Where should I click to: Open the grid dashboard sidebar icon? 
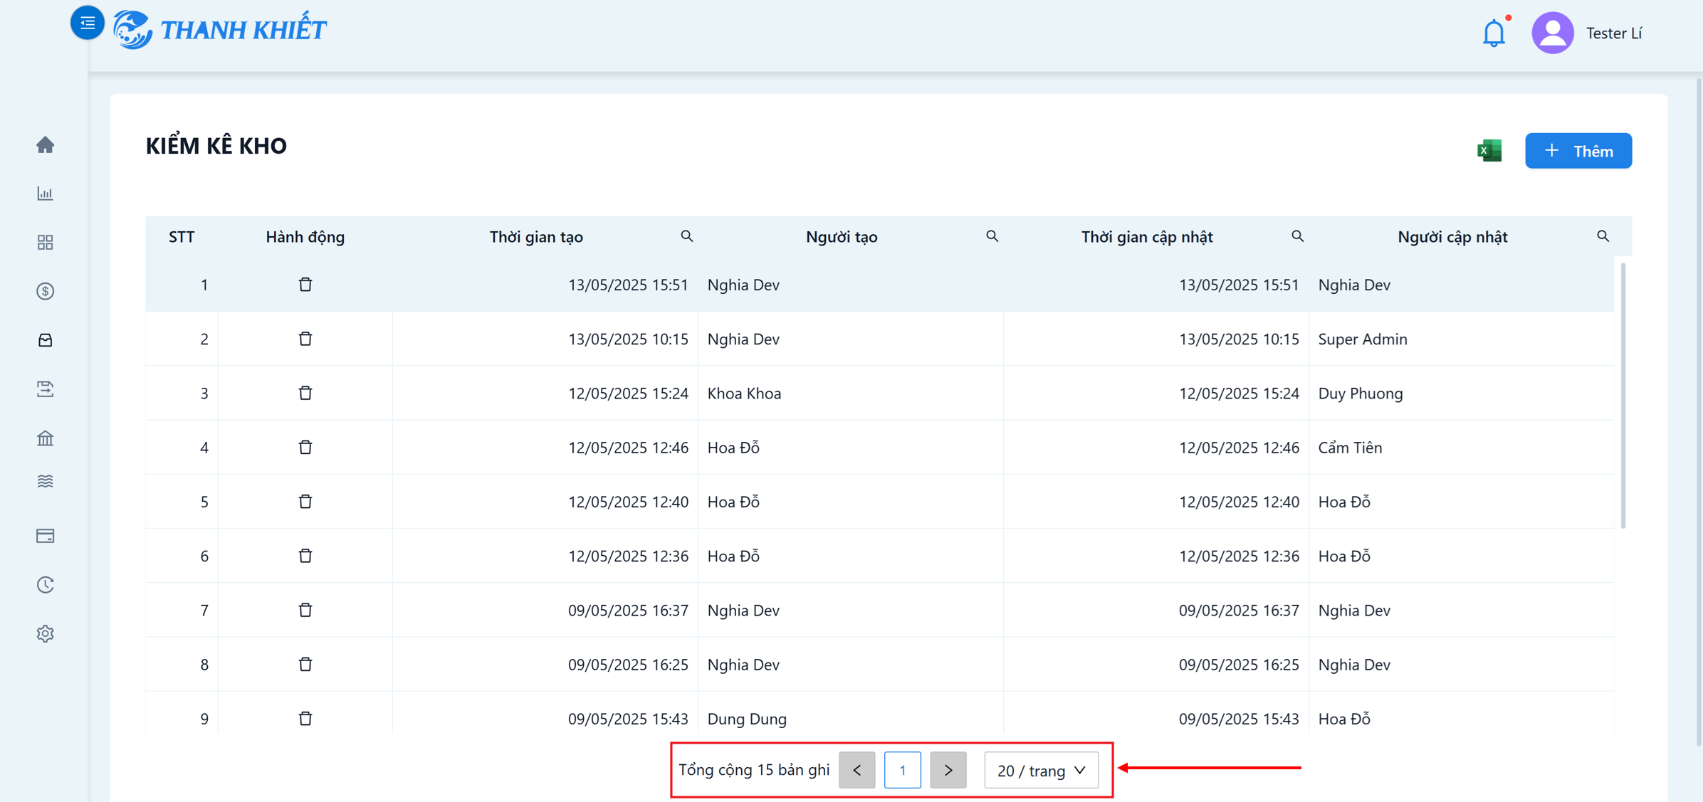pos(46,243)
